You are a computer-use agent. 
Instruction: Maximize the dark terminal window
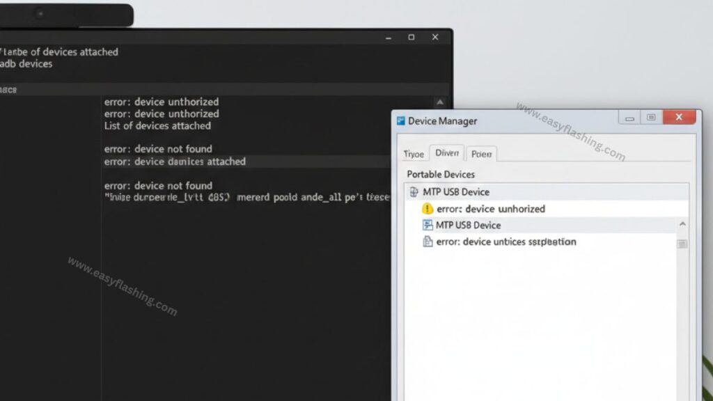coord(412,37)
